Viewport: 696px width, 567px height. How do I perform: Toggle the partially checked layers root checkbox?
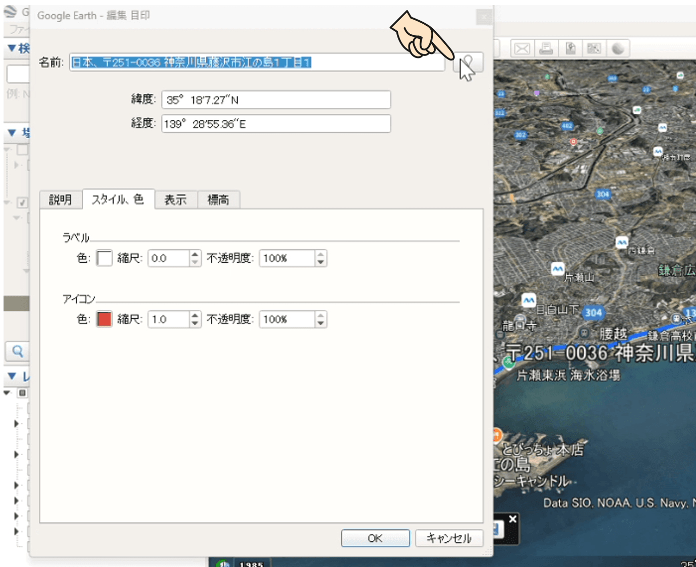(x=23, y=393)
